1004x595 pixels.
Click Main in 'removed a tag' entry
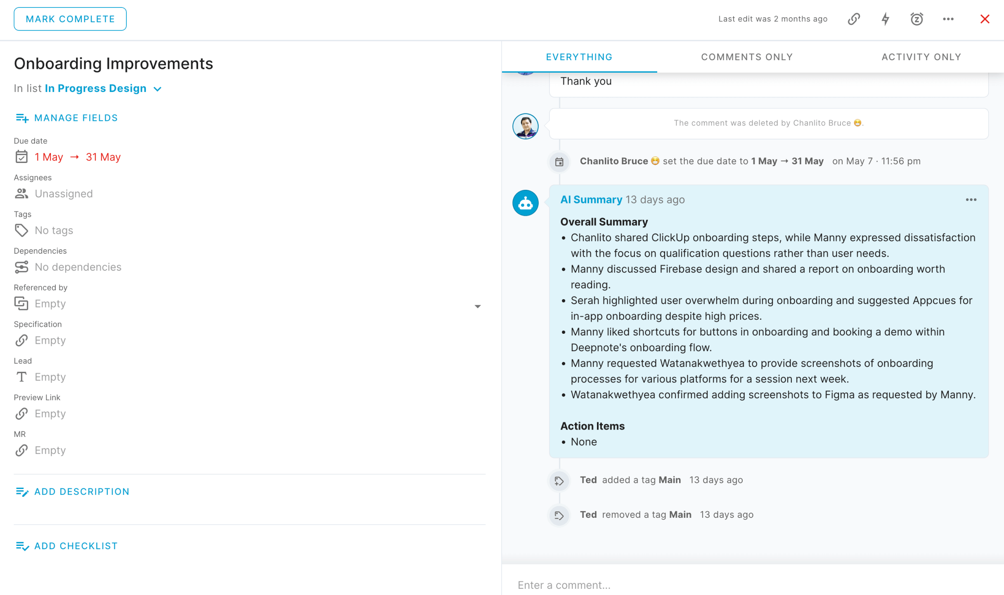(680, 515)
